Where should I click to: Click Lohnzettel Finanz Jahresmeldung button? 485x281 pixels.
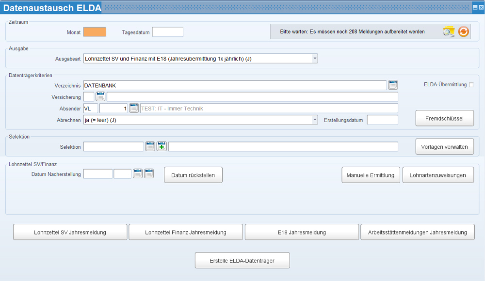[186, 232]
